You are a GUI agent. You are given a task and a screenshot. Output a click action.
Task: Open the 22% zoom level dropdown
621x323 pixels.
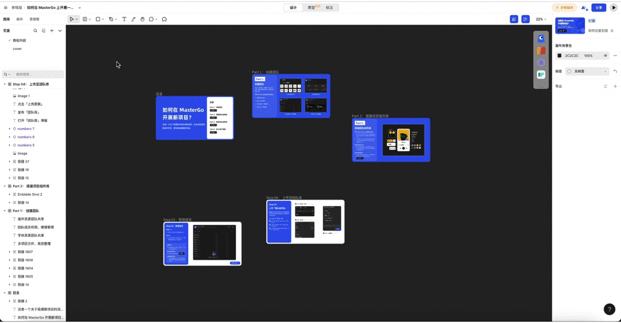click(541, 19)
